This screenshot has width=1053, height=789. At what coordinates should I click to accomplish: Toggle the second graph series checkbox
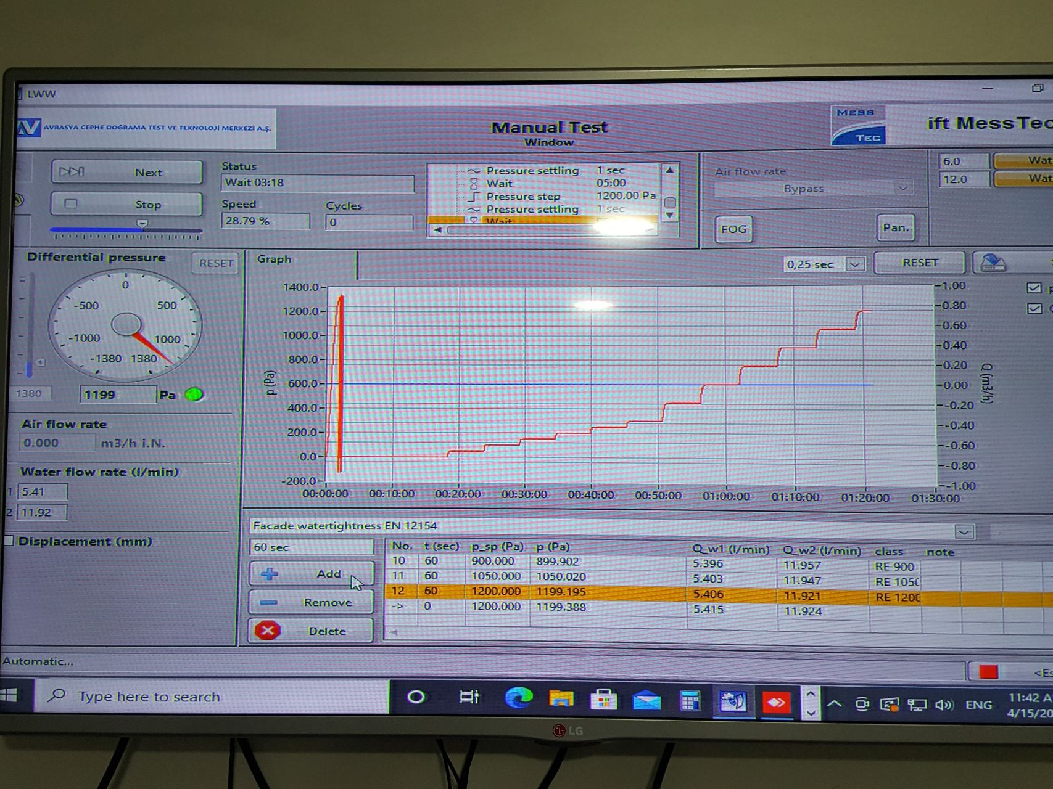coord(1034,308)
